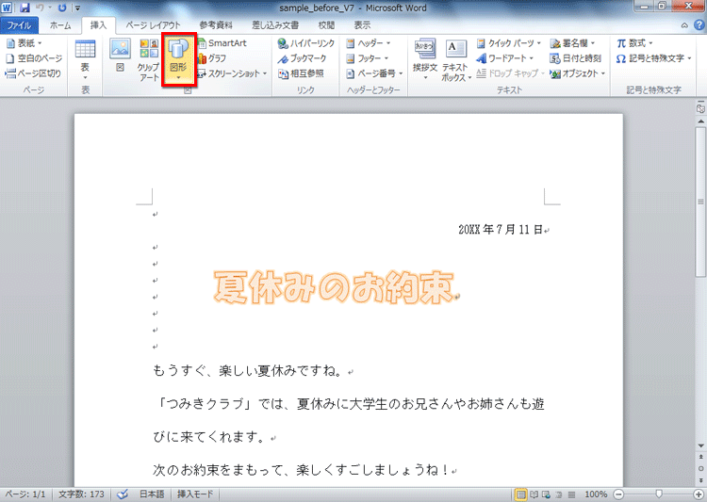Open the クイックパーツ dropdown

tap(509, 43)
